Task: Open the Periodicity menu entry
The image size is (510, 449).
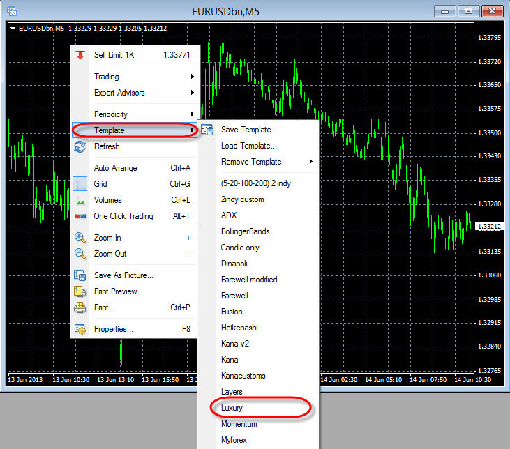Action: (134, 114)
